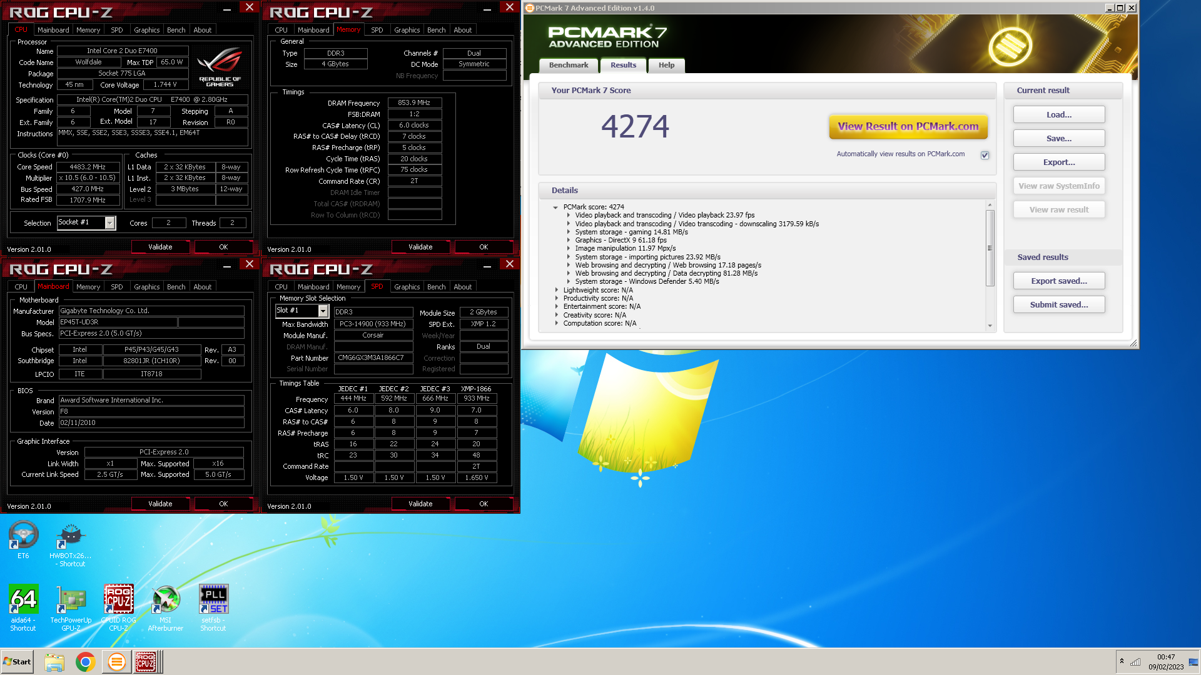Open the Windows Start button
The height and width of the screenshot is (675, 1201).
[x=18, y=662]
